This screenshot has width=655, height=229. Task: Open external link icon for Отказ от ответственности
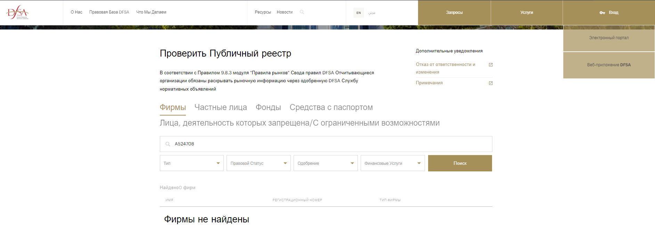491,65
